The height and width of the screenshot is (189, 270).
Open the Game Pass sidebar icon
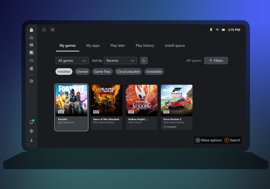point(31,45)
